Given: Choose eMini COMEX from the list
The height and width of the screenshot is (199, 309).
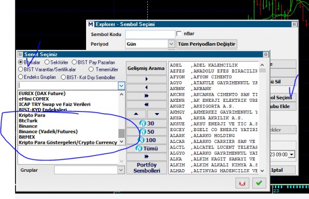Looking at the screenshot, I should 33,99.
